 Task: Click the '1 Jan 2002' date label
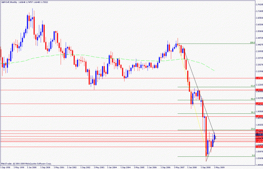[72, 167]
